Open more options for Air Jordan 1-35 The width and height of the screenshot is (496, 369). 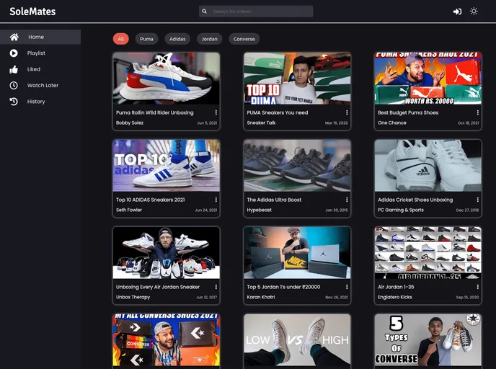click(x=477, y=287)
